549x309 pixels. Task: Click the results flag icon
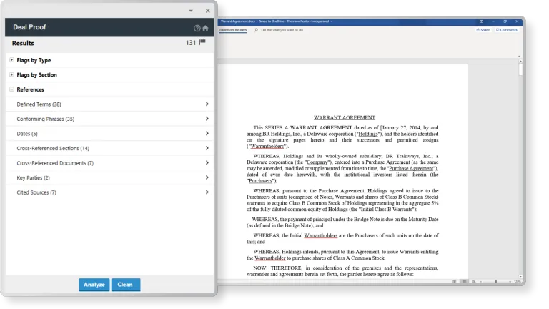click(x=202, y=43)
